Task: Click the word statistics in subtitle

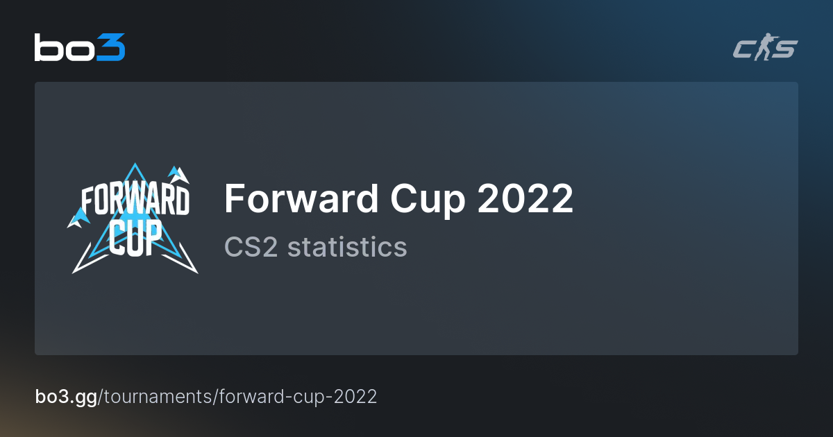Action: 347,247
